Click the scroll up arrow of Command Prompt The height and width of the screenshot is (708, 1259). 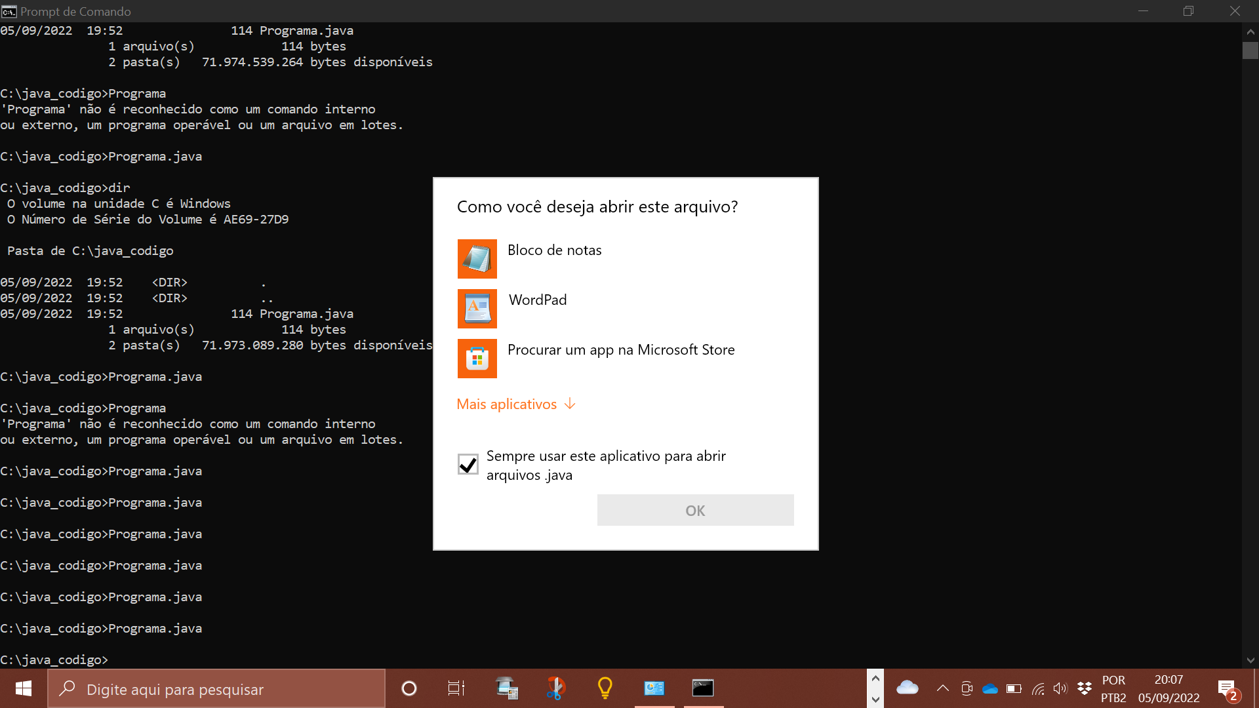(1250, 31)
